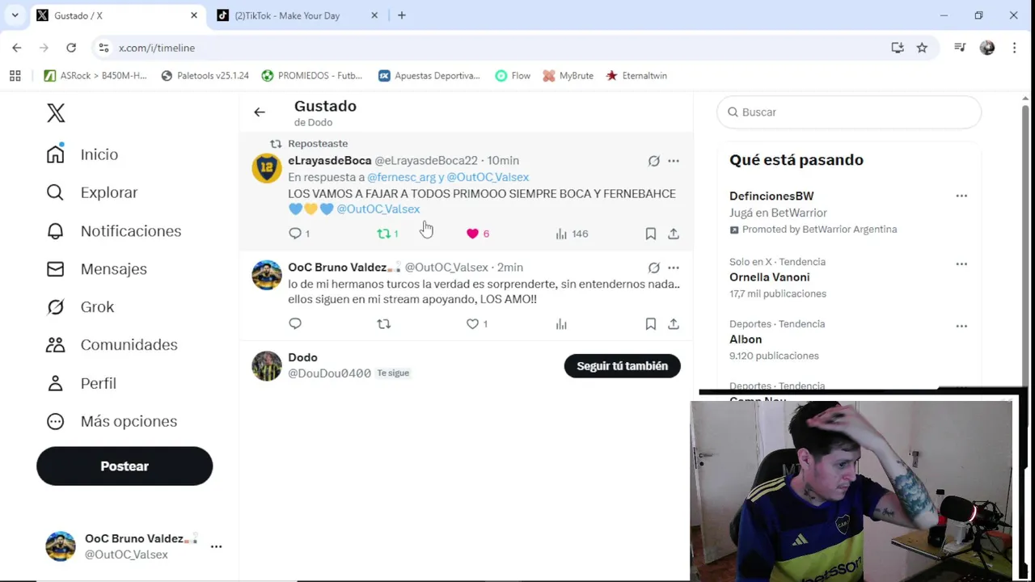Open the tab search dropdown arrow

pos(15,15)
